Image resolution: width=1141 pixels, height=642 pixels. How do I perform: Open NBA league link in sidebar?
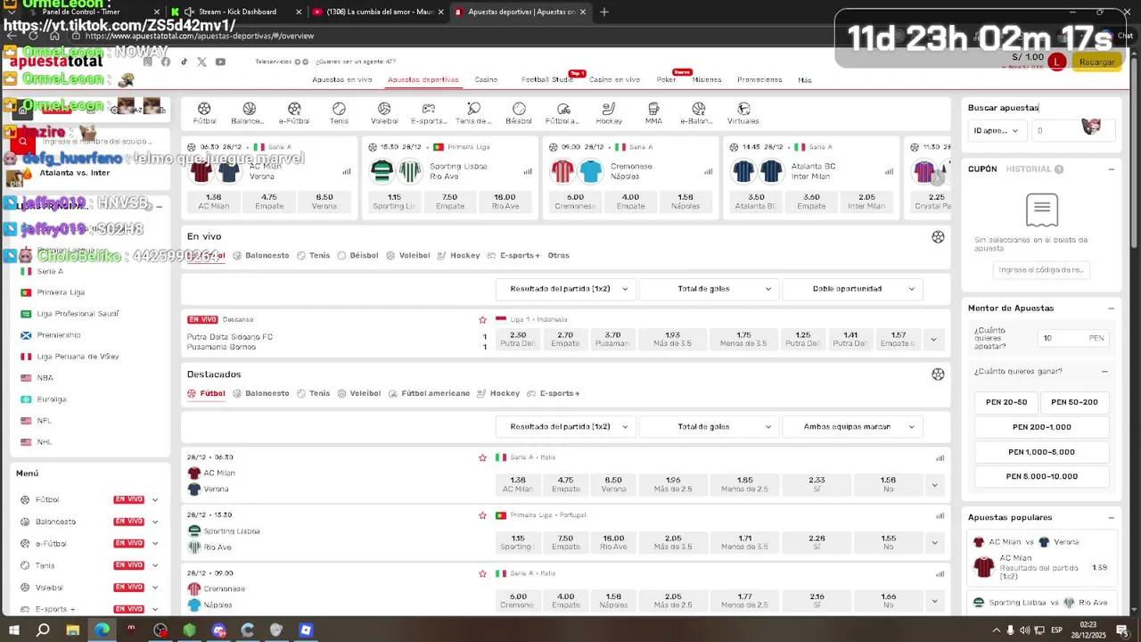45,378
